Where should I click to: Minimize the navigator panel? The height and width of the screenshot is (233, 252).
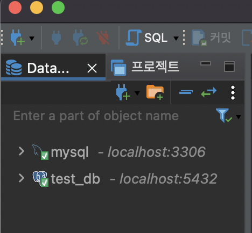tap(206, 63)
